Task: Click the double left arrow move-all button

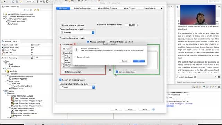Action: (x=110, y=70)
